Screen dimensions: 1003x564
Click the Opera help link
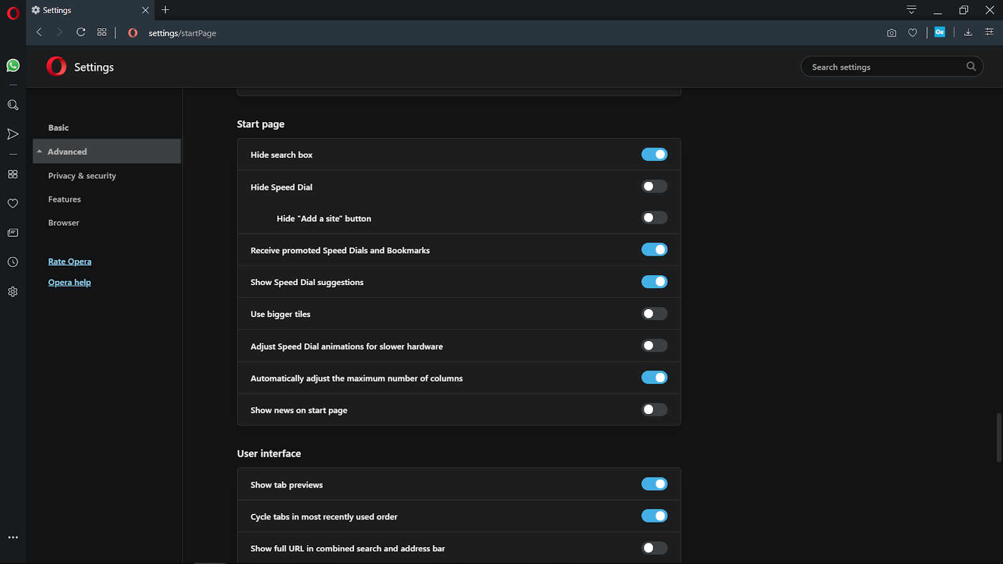pos(70,282)
